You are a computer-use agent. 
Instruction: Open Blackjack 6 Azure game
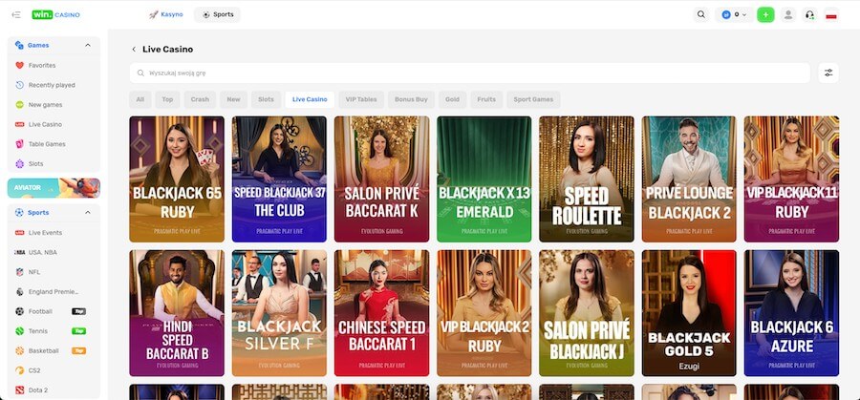click(791, 313)
